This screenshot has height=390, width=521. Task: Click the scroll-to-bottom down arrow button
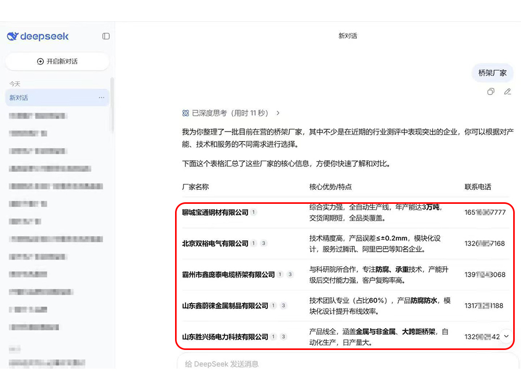click(x=506, y=336)
